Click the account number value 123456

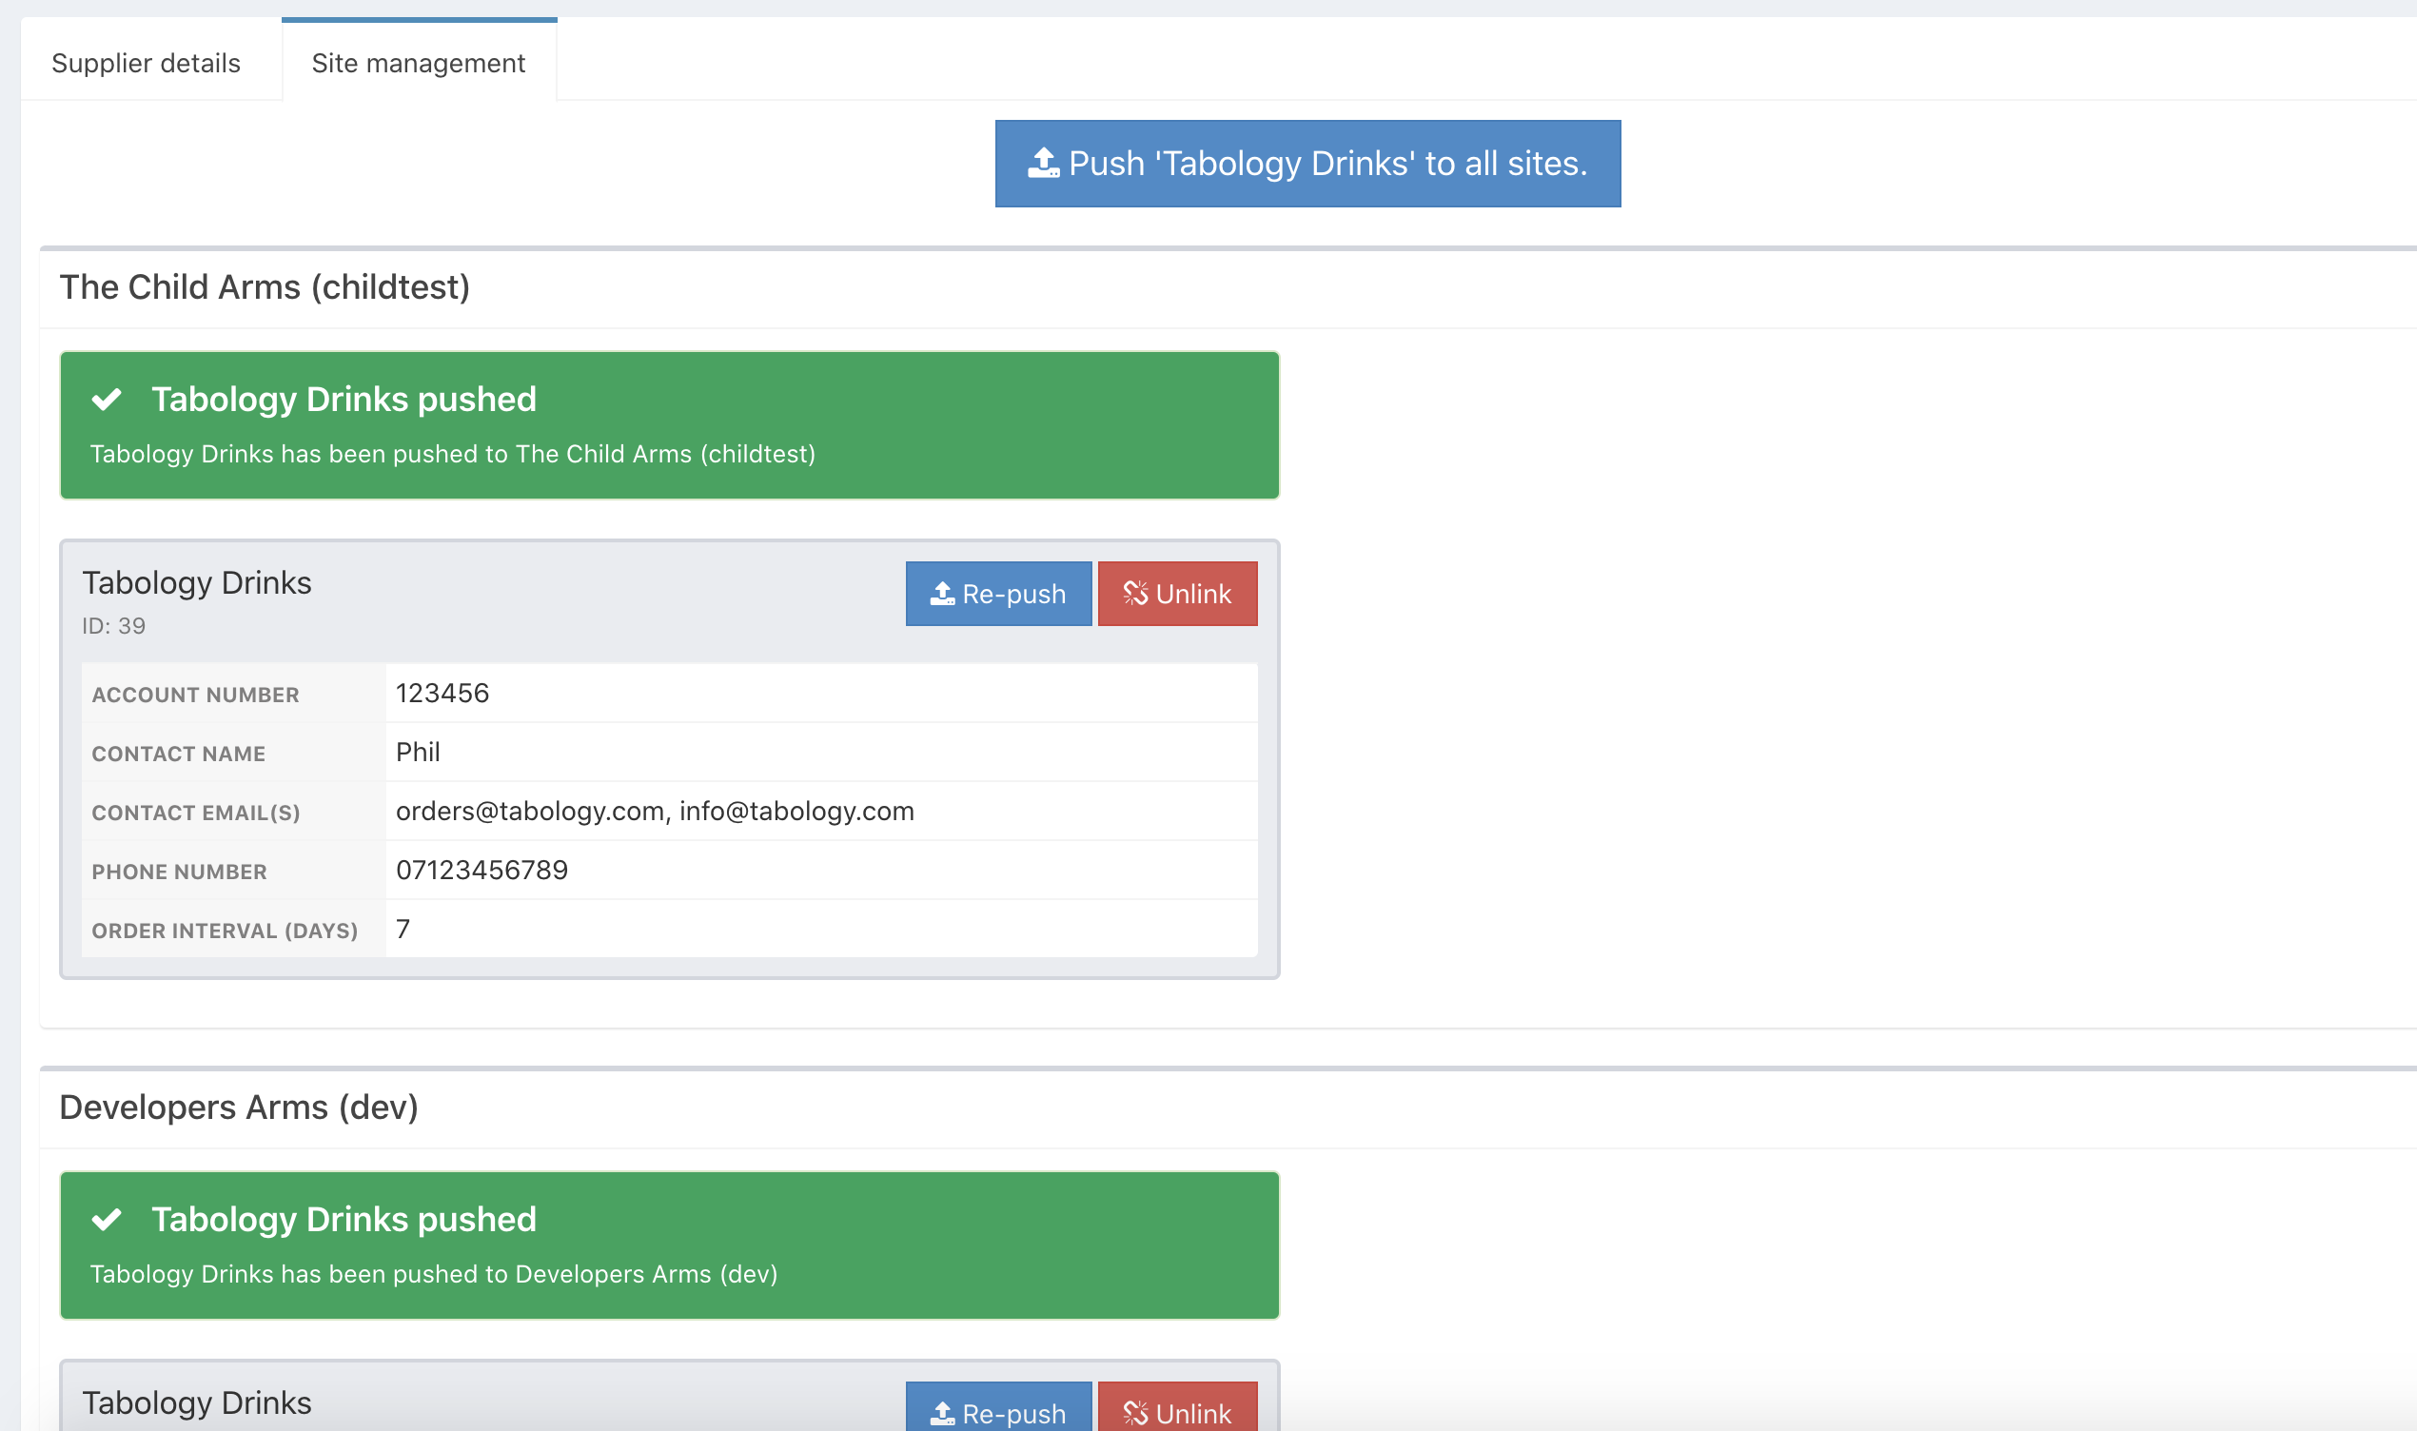(442, 694)
